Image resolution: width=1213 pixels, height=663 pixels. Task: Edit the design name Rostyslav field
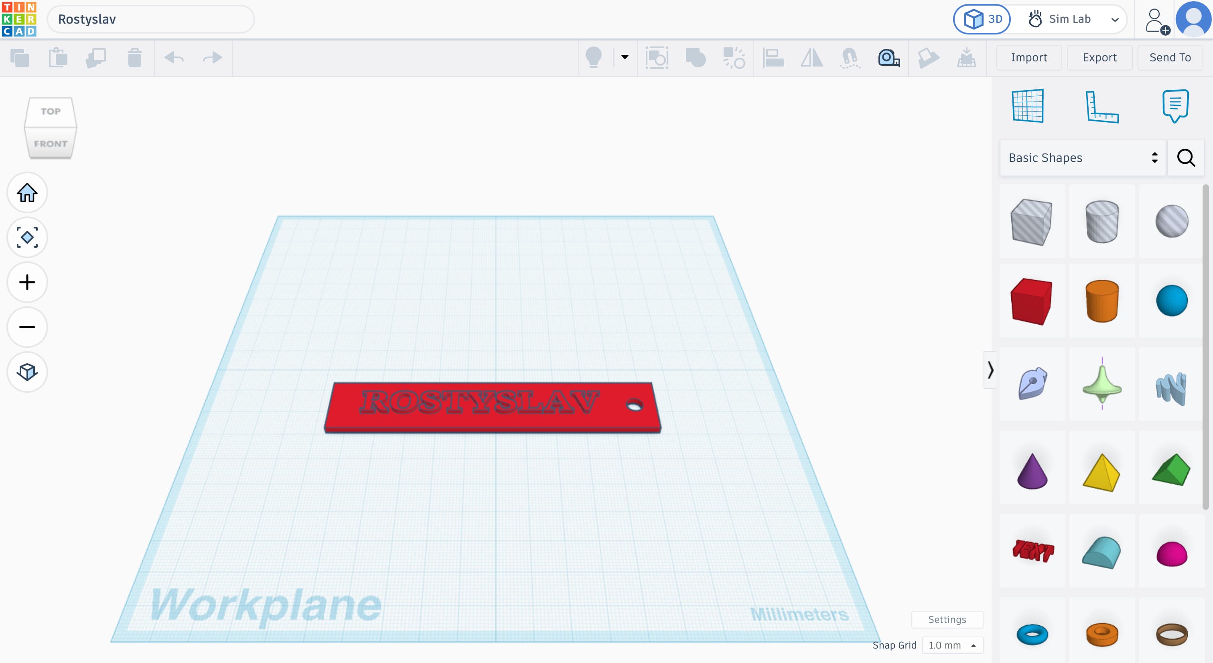(151, 19)
